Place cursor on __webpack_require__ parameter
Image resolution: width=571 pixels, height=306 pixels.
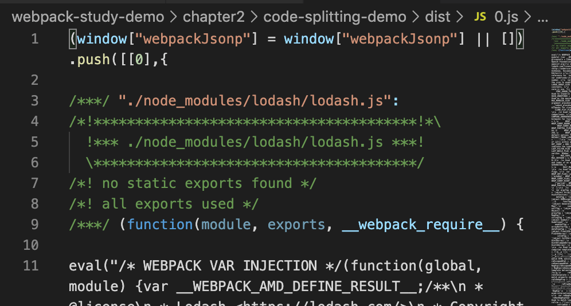(x=420, y=225)
